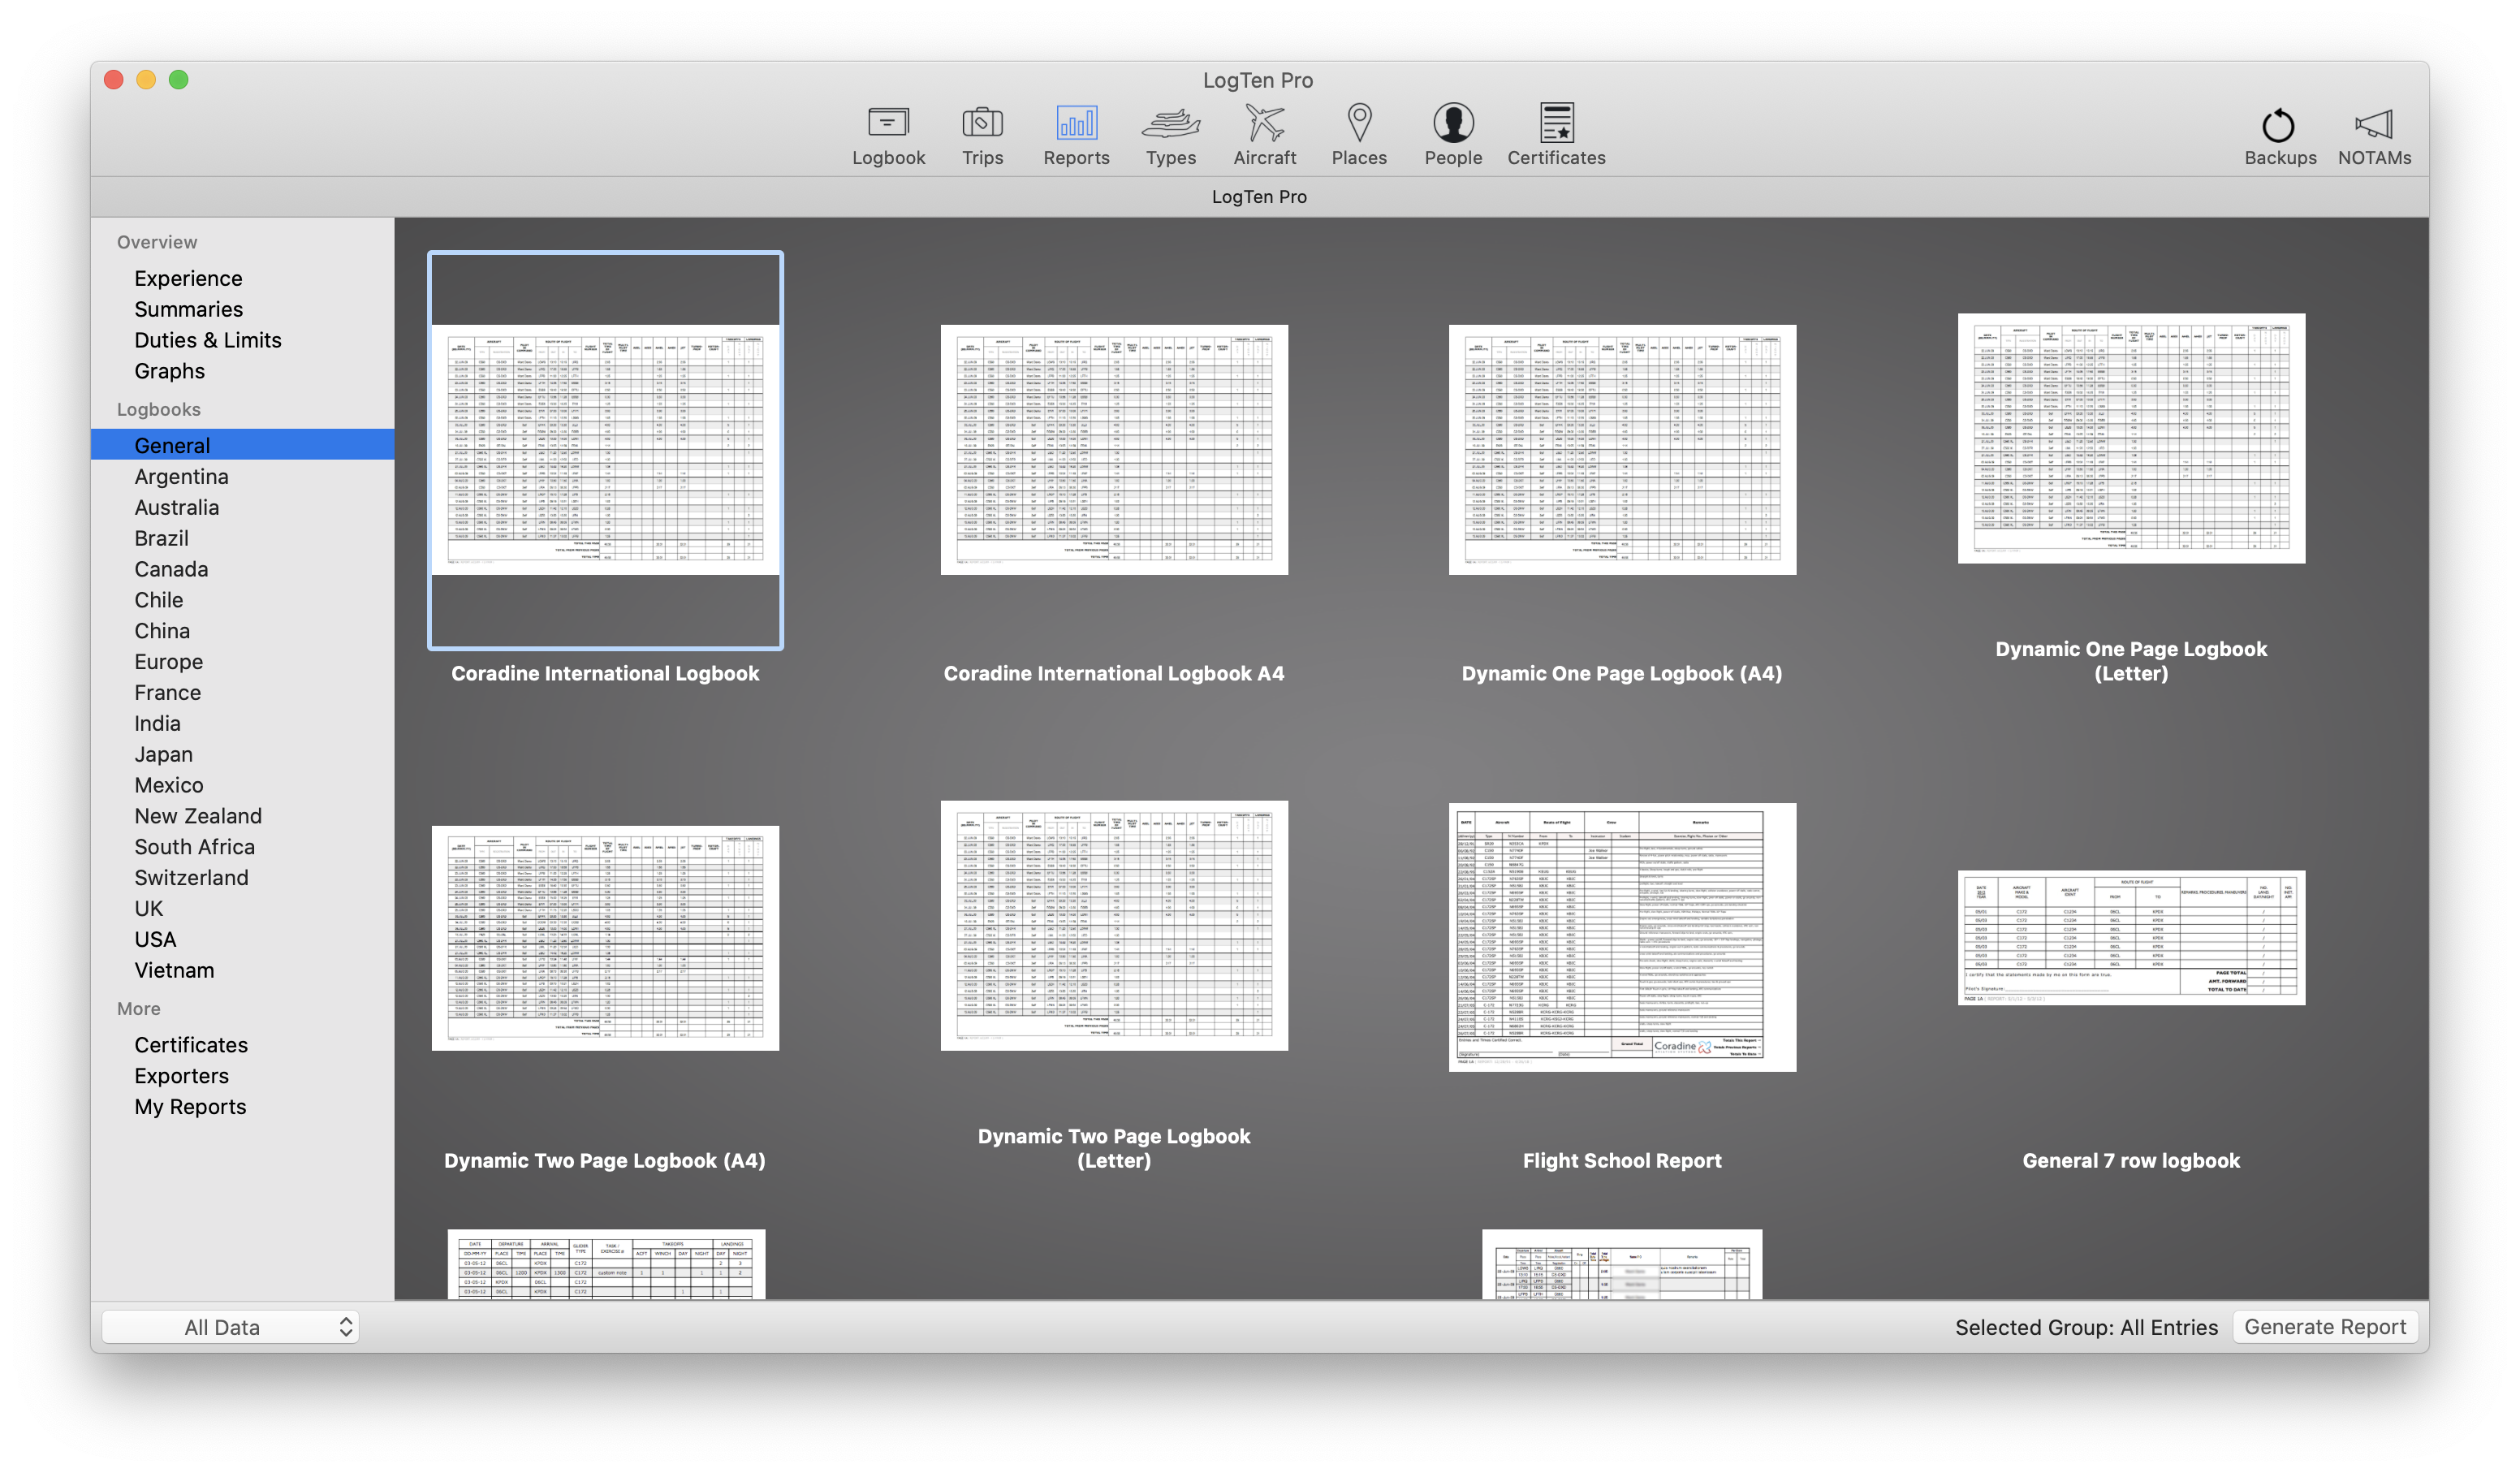2520x1473 pixels.
Task: Select Dynamic Two Page Logbook (A4) thumbnail
Action: tap(605, 938)
